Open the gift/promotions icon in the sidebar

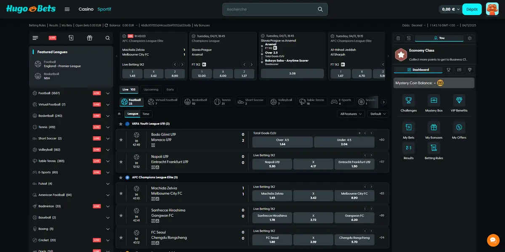tap(89, 38)
